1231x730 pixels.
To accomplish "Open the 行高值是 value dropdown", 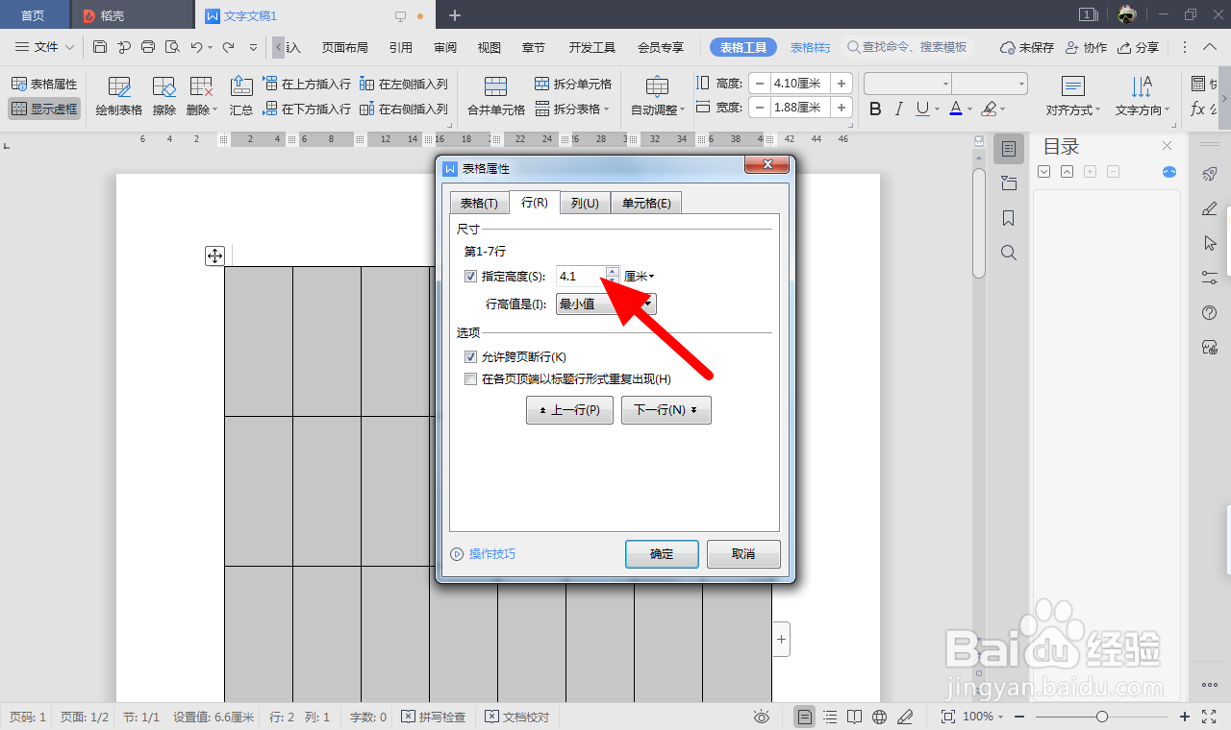I will point(649,304).
